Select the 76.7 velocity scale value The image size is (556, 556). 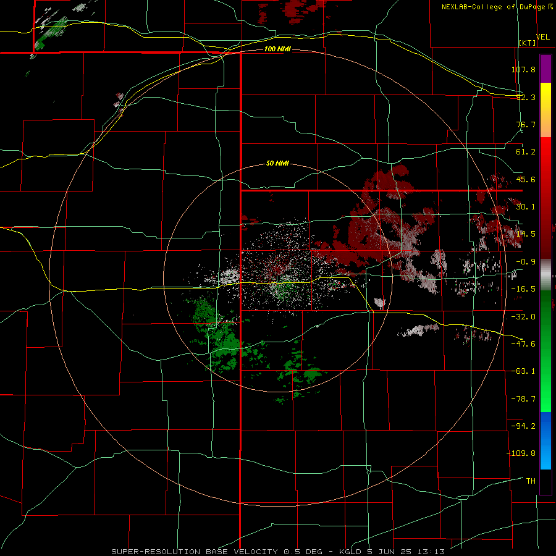click(526, 124)
